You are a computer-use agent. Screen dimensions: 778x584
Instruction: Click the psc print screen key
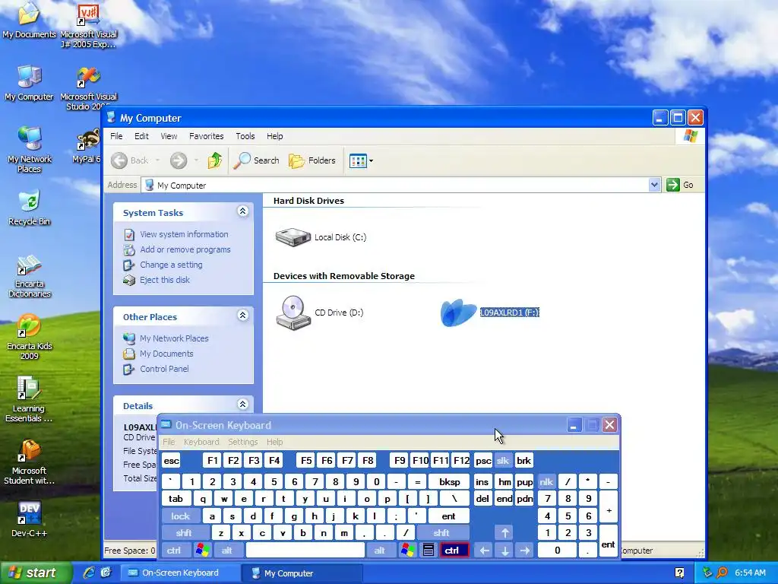click(x=483, y=460)
